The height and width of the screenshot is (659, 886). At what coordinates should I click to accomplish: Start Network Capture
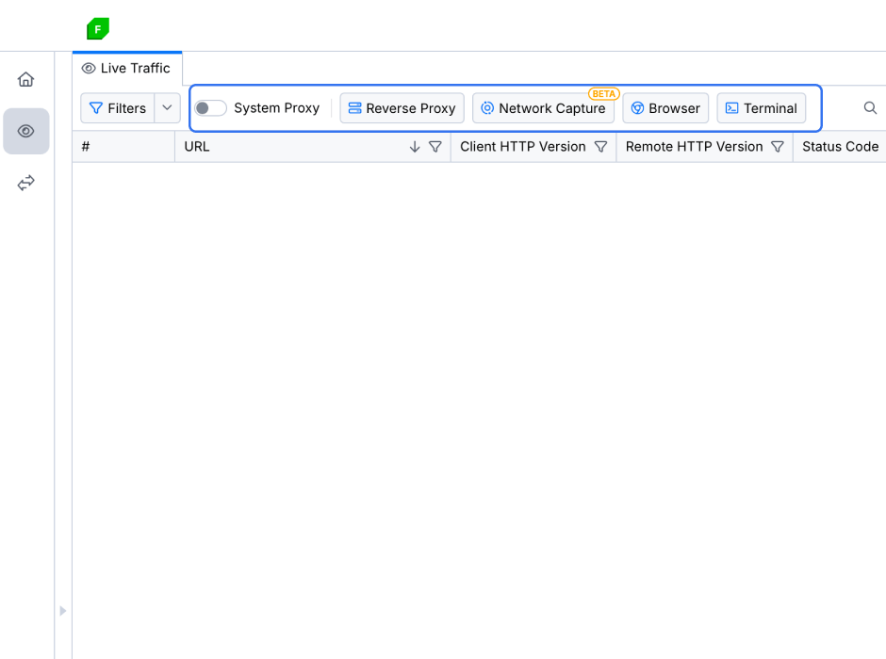coord(543,107)
